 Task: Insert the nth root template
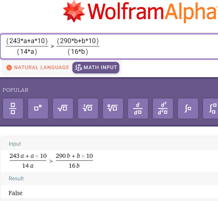[x=113, y=109]
